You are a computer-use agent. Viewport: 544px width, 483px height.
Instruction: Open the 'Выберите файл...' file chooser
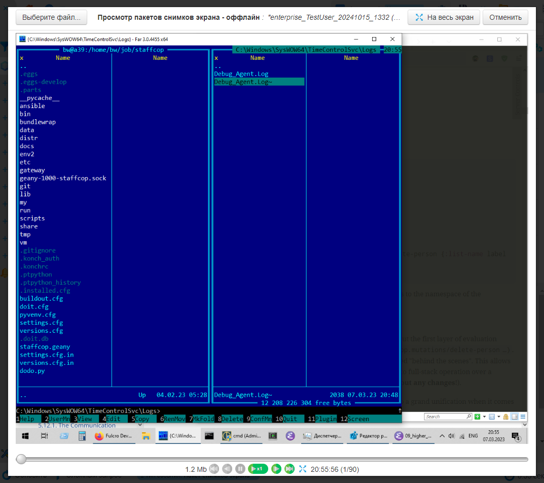[x=51, y=17]
